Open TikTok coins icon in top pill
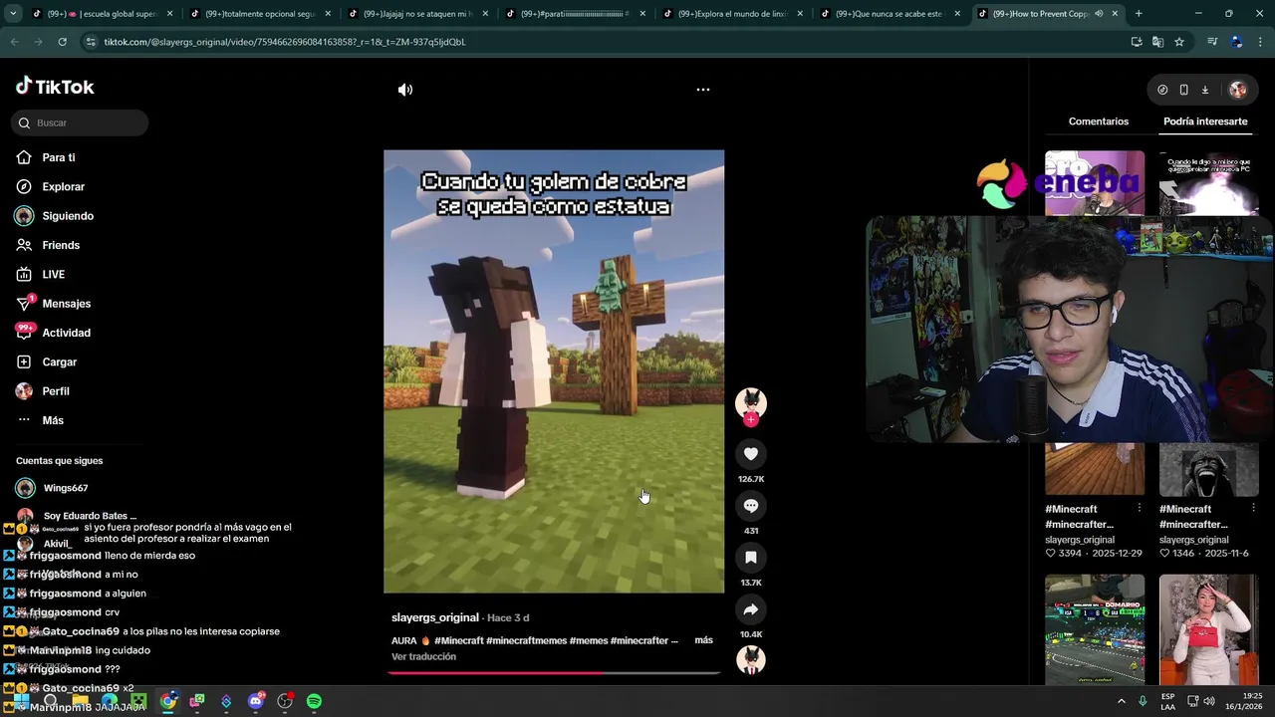The width and height of the screenshot is (1275, 717). (x=1162, y=90)
